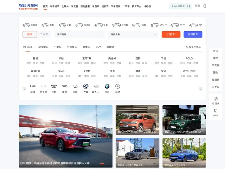This screenshot has width=225, height=169.
Task: Switch to 二手车 search mode
Action: tap(44, 34)
